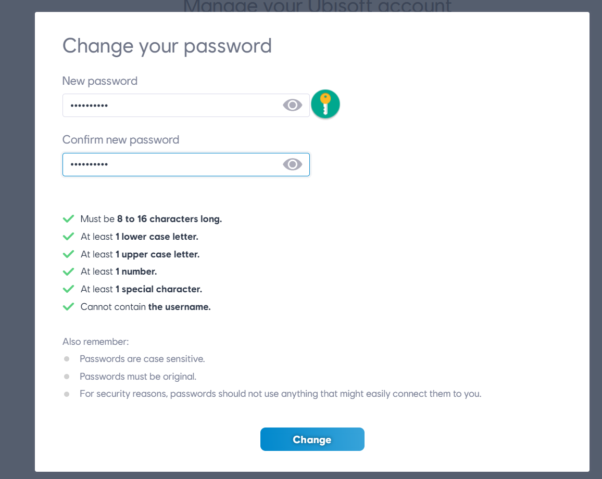The image size is (602, 479).
Task: Click the bullet beside 'Passwords must be original'
Action: tap(66, 376)
